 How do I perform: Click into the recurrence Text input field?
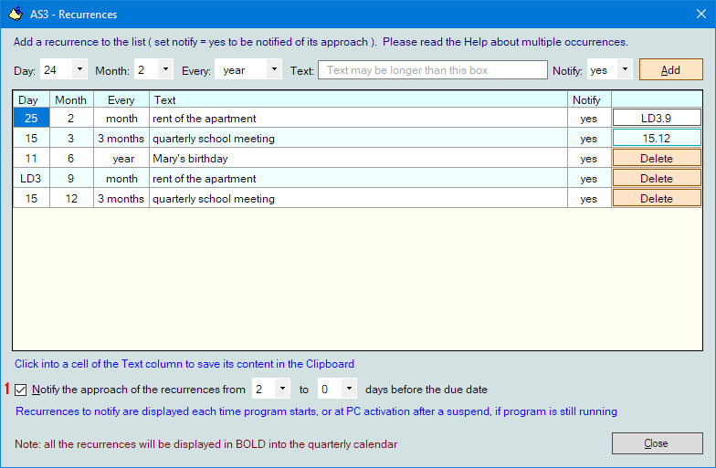(432, 70)
